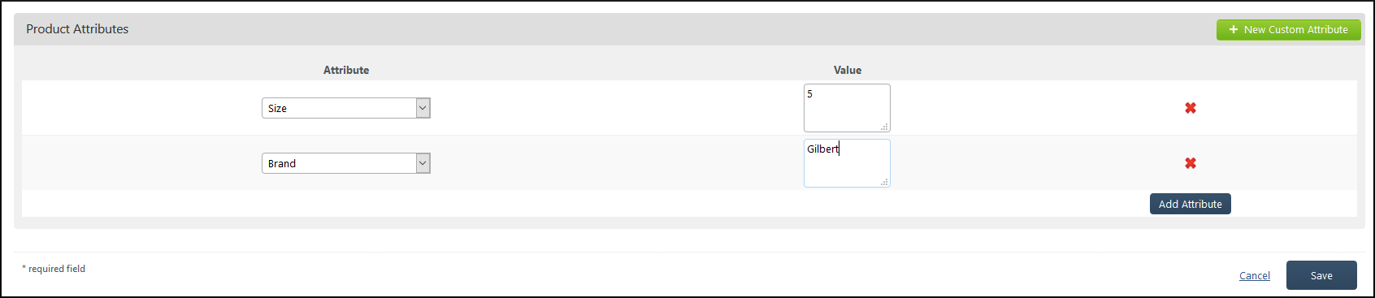This screenshot has height=298, width=1375.
Task: Click the Product Attributes panel title
Action: 77,29
